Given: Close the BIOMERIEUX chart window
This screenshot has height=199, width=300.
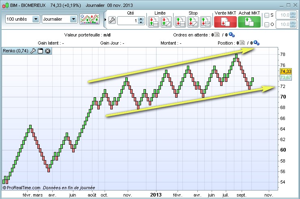Looking at the screenshot, I should (295, 5).
